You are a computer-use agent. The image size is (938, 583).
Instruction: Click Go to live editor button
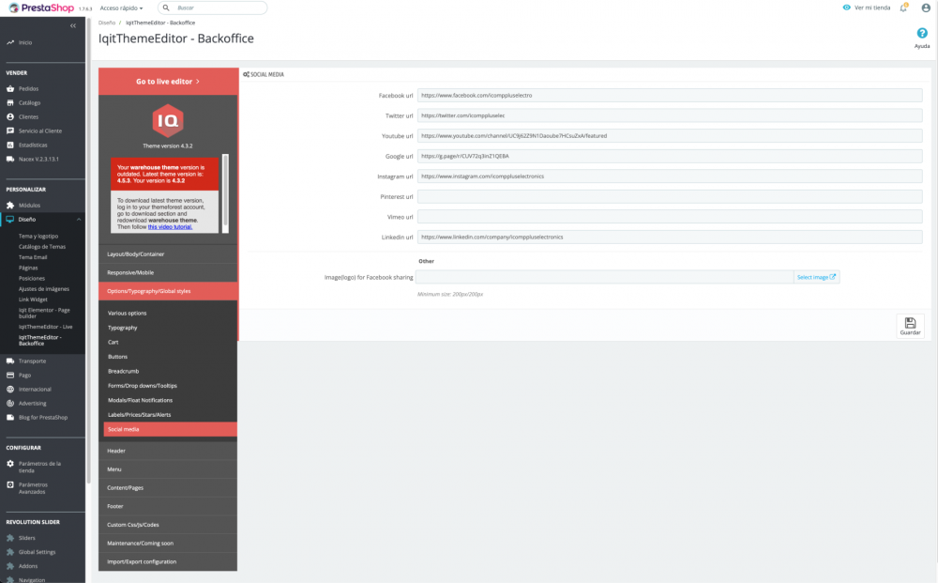[x=168, y=82]
